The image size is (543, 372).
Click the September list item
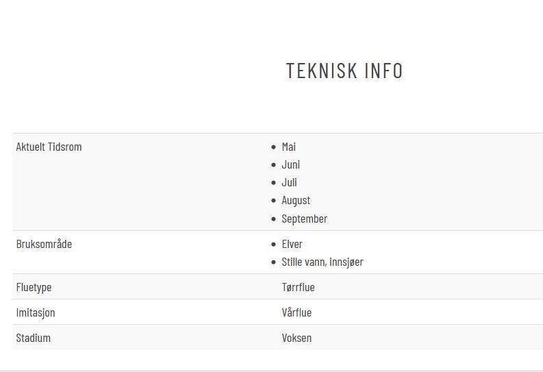(305, 219)
